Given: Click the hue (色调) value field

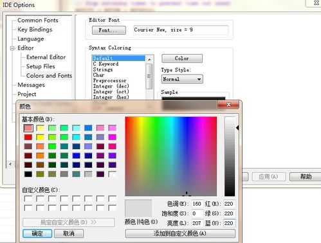Looking at the screenshot, I should [197, 204].
